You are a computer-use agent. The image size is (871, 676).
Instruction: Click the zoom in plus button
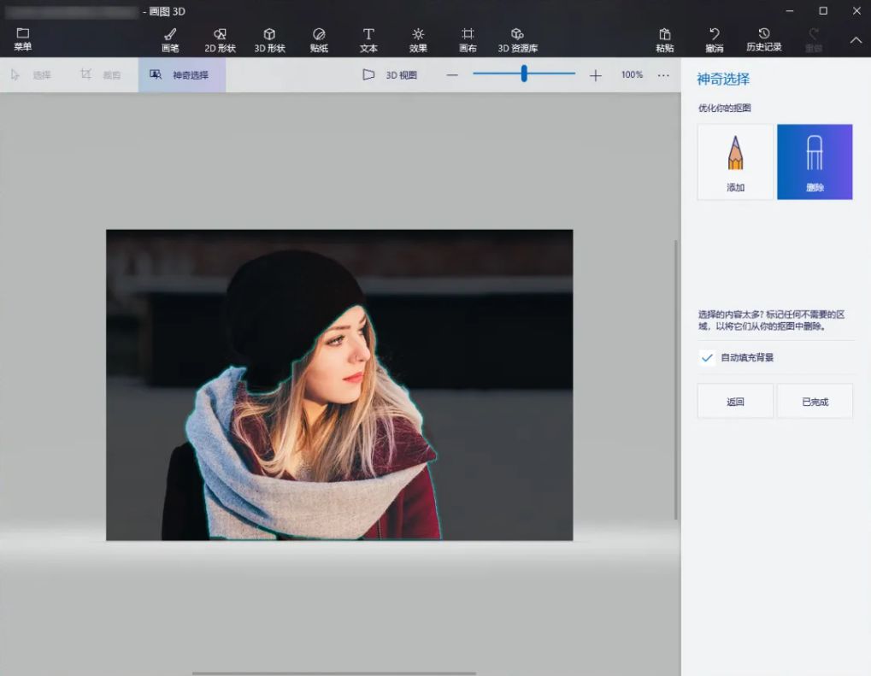coord(595,75)
